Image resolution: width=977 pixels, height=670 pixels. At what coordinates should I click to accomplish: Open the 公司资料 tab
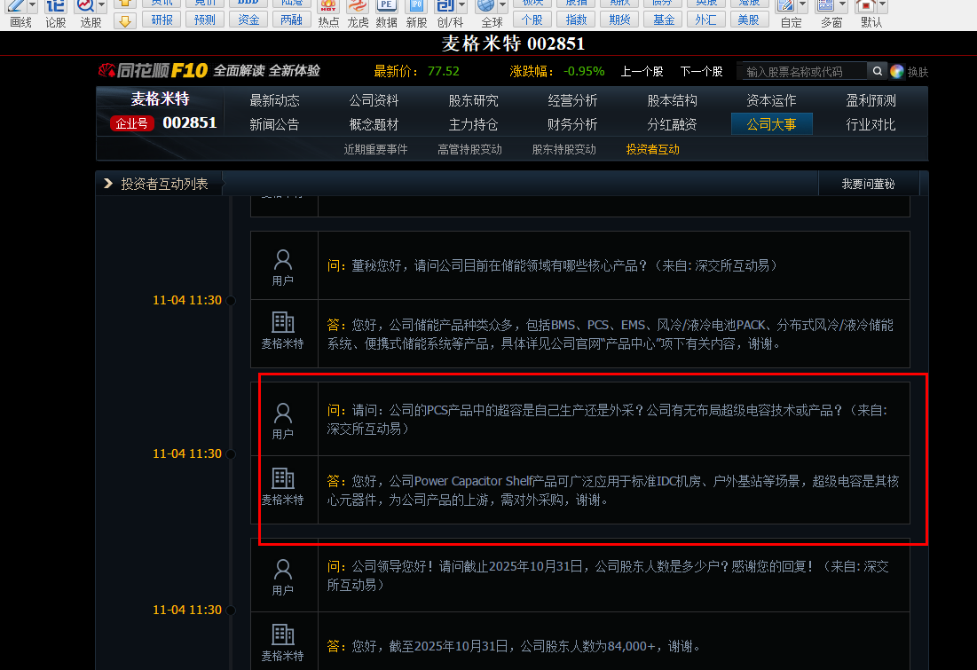pos(374,100)
